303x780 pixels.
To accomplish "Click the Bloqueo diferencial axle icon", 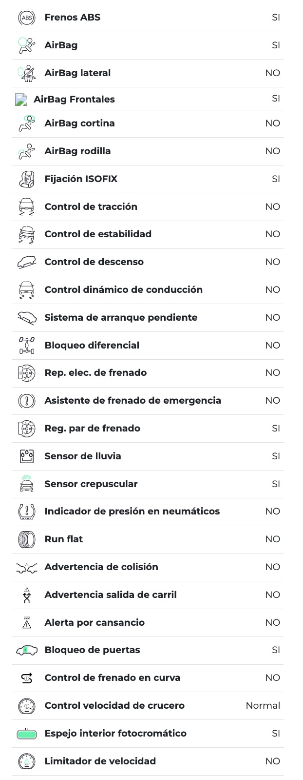I will point(26,346).
